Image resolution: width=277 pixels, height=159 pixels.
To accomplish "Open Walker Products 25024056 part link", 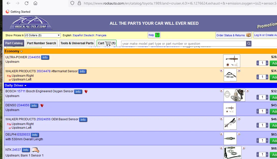I will click(x=44, y=119).
